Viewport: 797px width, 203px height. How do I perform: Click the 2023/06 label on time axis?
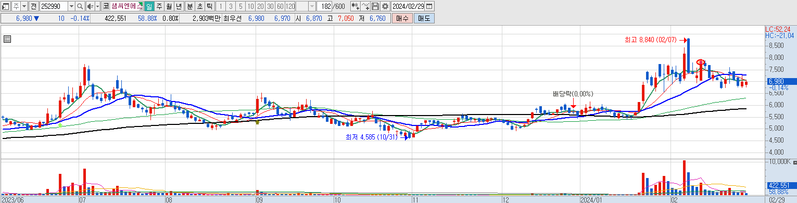click(x=12, y=199)
